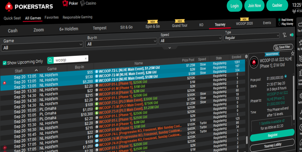Click the tournament list vertical scrollbar

[x=247, y=140]
